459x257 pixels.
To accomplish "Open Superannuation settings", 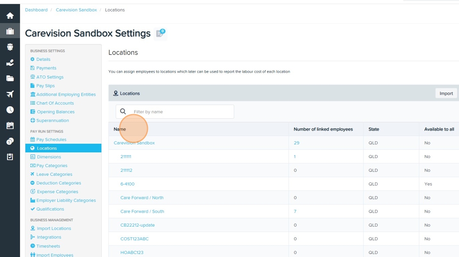I will [52, 120].
